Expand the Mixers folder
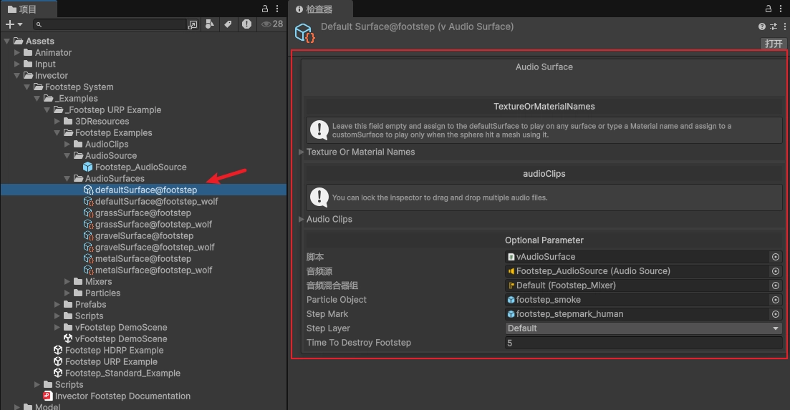Image resolution: width=790 pixels, height=410 pixels. (x=67, y=282)
